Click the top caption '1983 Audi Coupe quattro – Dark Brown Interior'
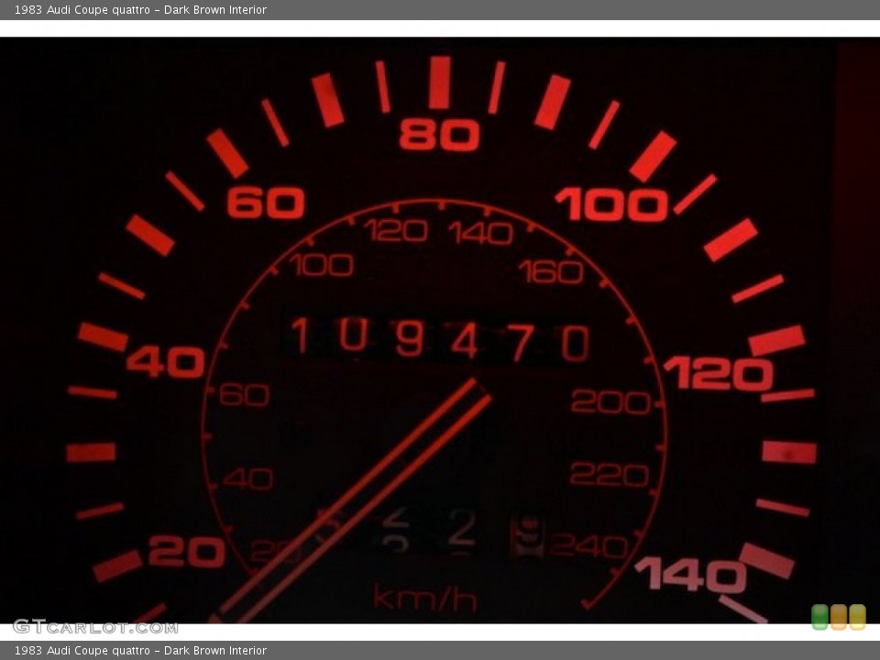 coord(140,9)
